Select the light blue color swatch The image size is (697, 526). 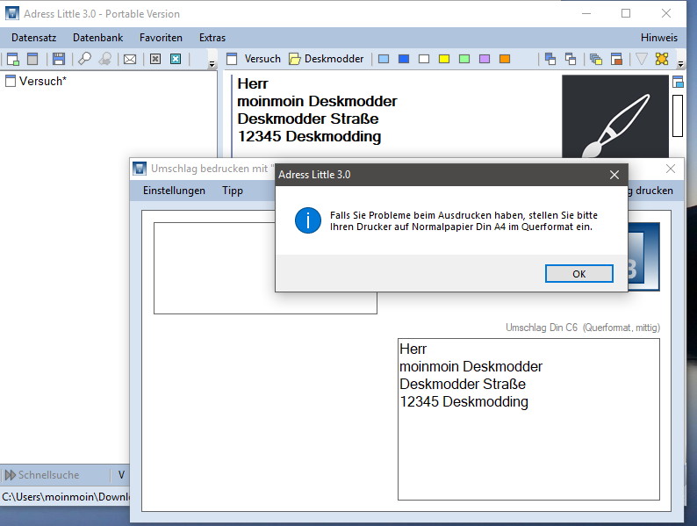384,59
